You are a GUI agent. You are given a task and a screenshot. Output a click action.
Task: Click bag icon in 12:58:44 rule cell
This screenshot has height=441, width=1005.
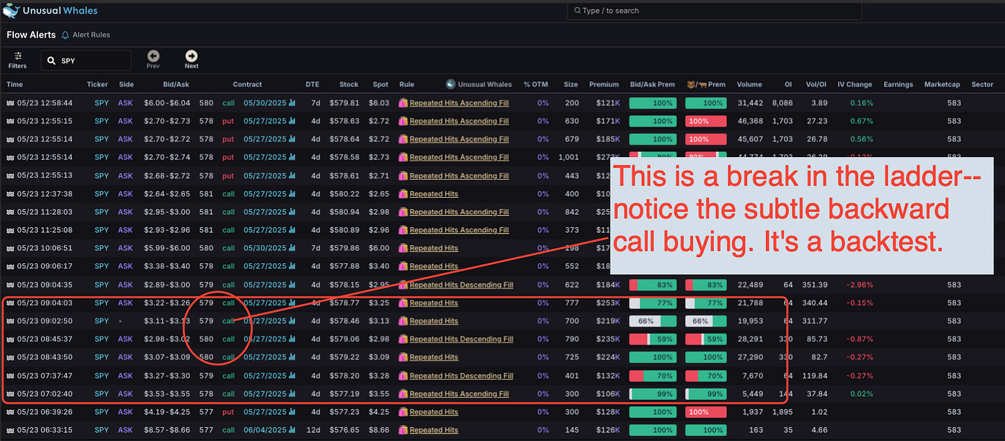coord(404,103)
